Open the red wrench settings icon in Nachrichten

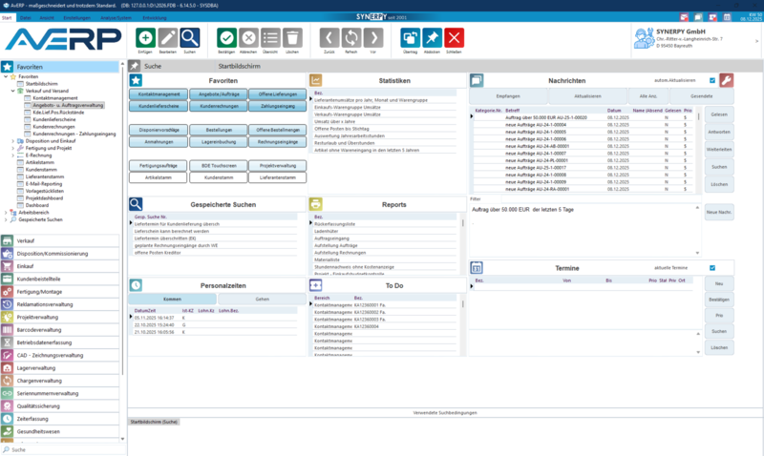pos(726,81)
